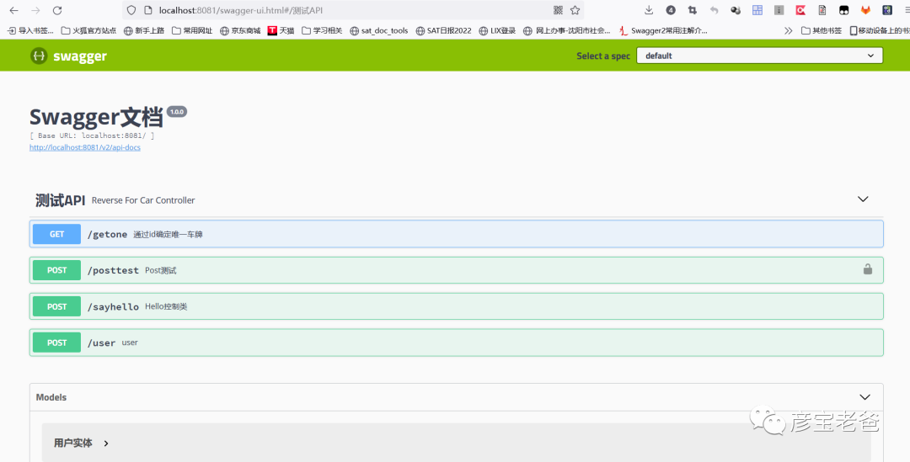This screenshot has width=910, height=462.
Task: Open the 火狐官方站点 bookmark folder
Action: point(88,31)
